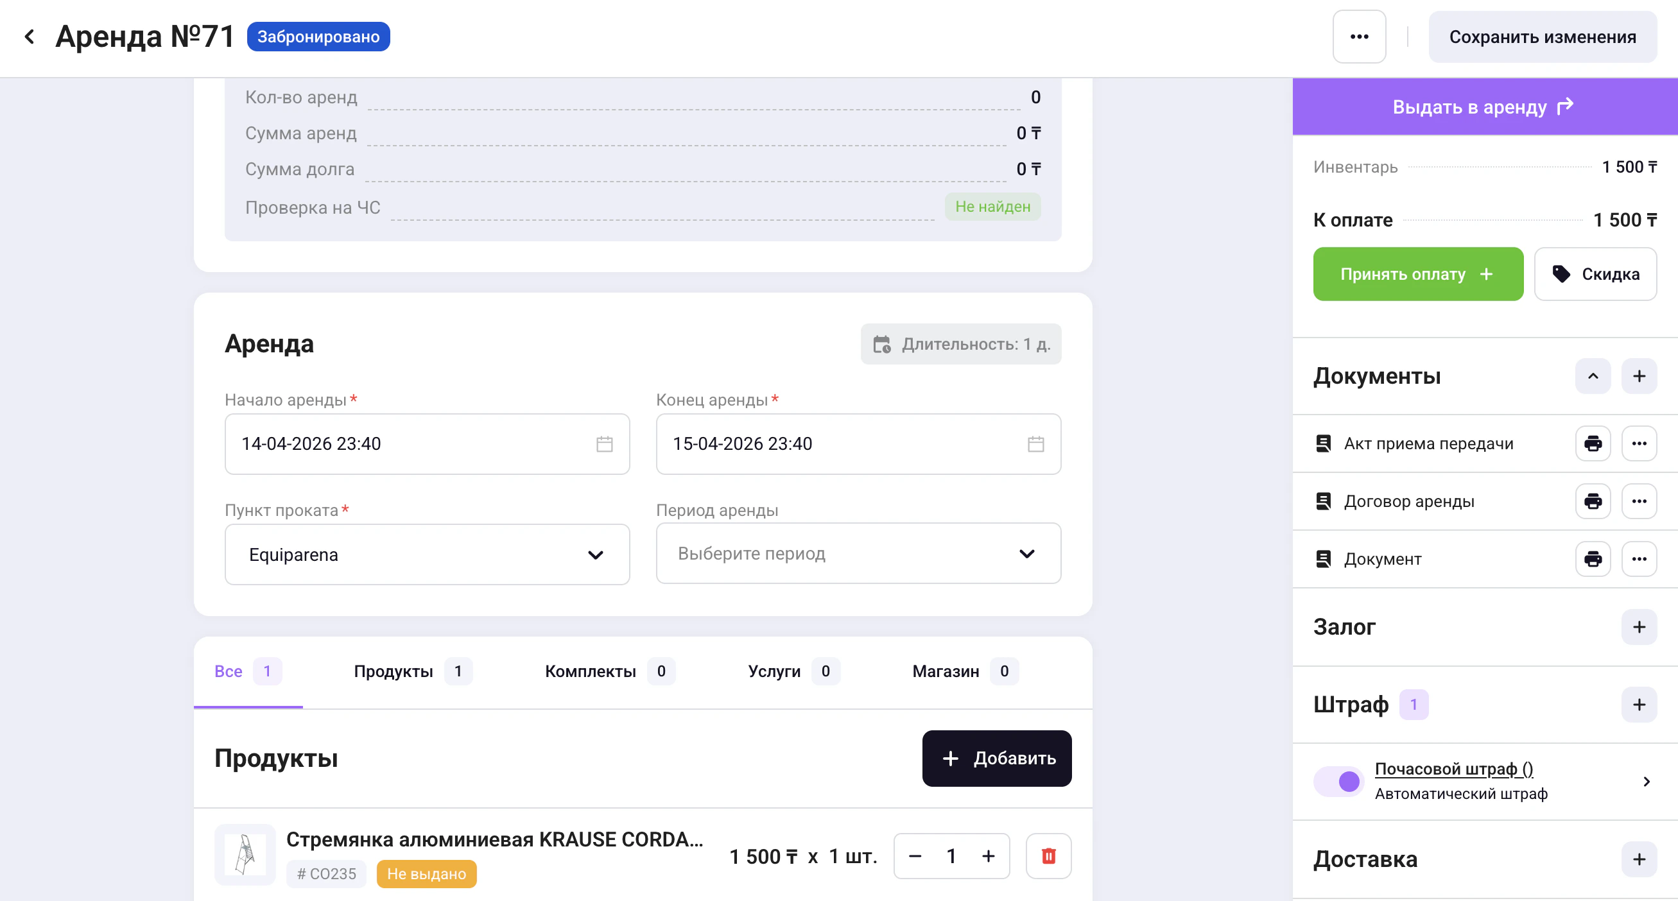Increase product quantity with plus stepper
The width and height of the screenshot is (1678, 901).
(x=988, y=855)
